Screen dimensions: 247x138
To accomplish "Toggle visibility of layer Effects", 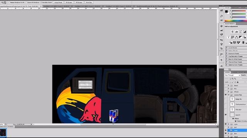I will click(233, 118).
